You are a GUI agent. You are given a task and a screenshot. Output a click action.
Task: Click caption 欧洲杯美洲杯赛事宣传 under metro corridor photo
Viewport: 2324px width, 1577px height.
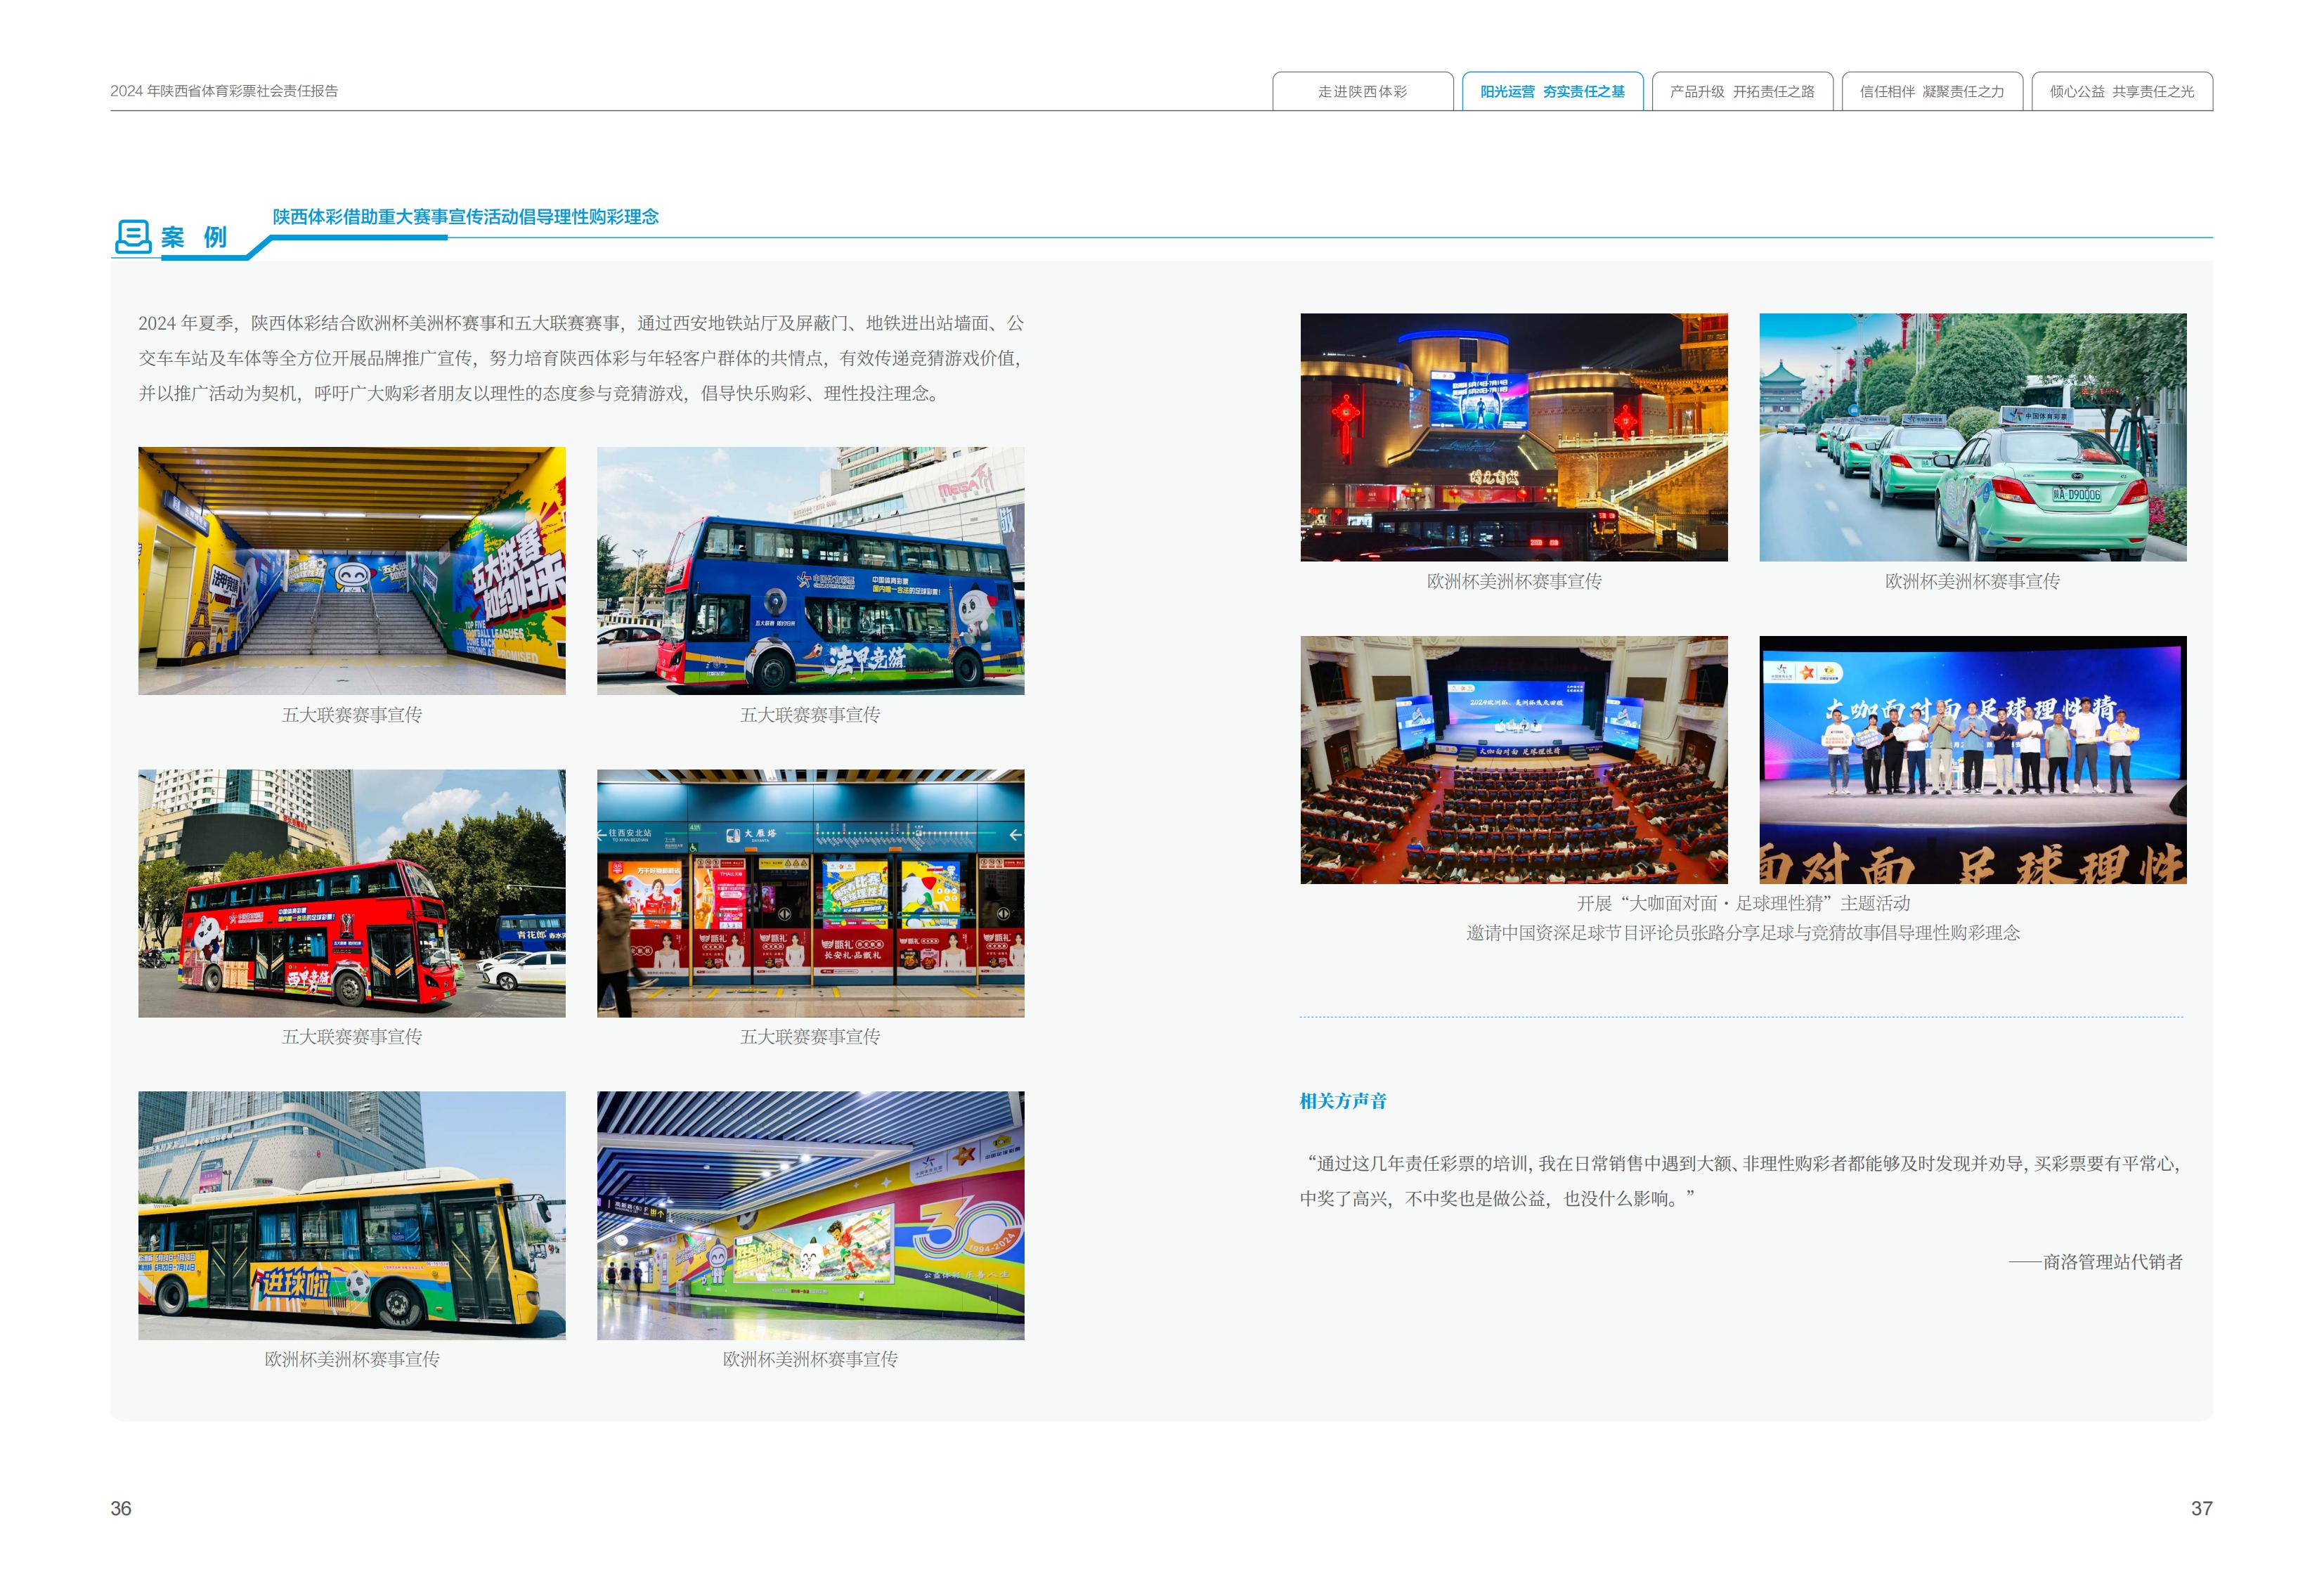pos(811,1359)
